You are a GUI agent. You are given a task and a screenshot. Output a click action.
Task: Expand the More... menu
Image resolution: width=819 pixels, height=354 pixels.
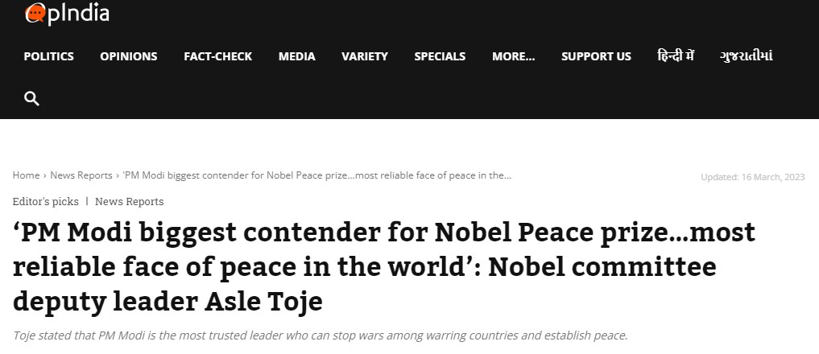(x=513, y=56)
